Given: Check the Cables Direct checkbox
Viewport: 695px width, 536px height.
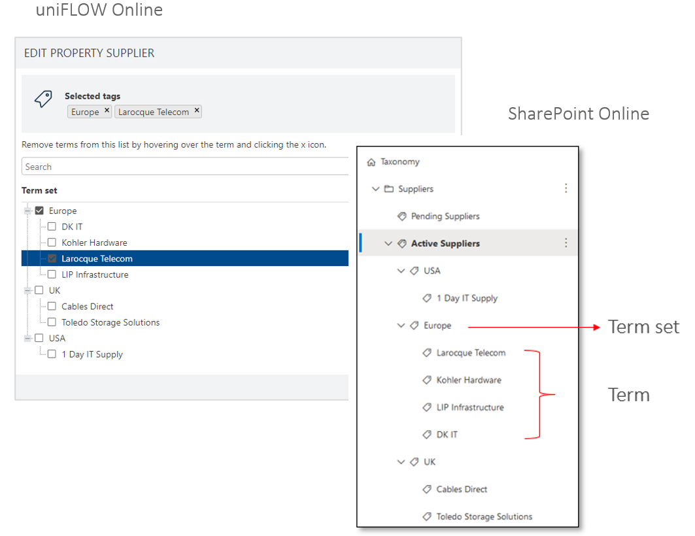Looking at the screenshot, I should [52, 306].
